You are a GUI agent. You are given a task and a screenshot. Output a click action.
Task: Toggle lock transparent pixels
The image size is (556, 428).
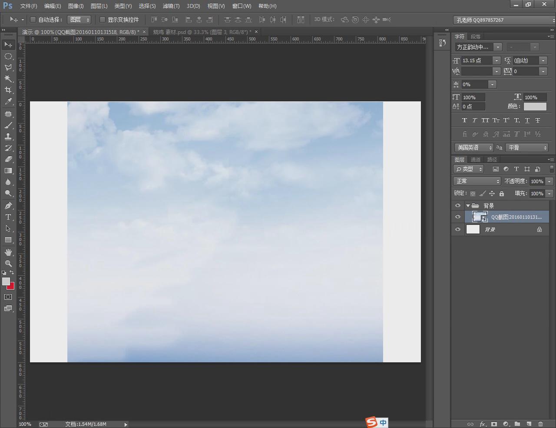coord(473,194)
